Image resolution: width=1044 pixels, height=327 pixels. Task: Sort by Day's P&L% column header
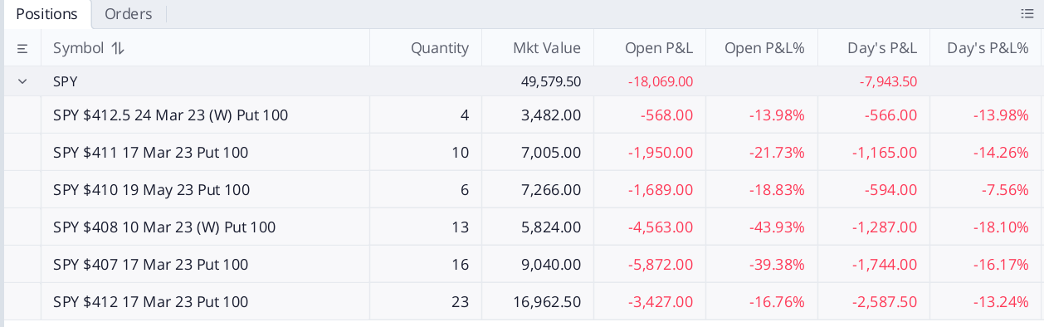point(988,48)
